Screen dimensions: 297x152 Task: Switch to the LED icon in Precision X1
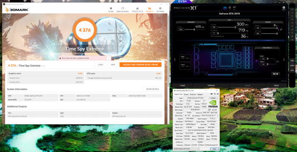tap(230, 8)
